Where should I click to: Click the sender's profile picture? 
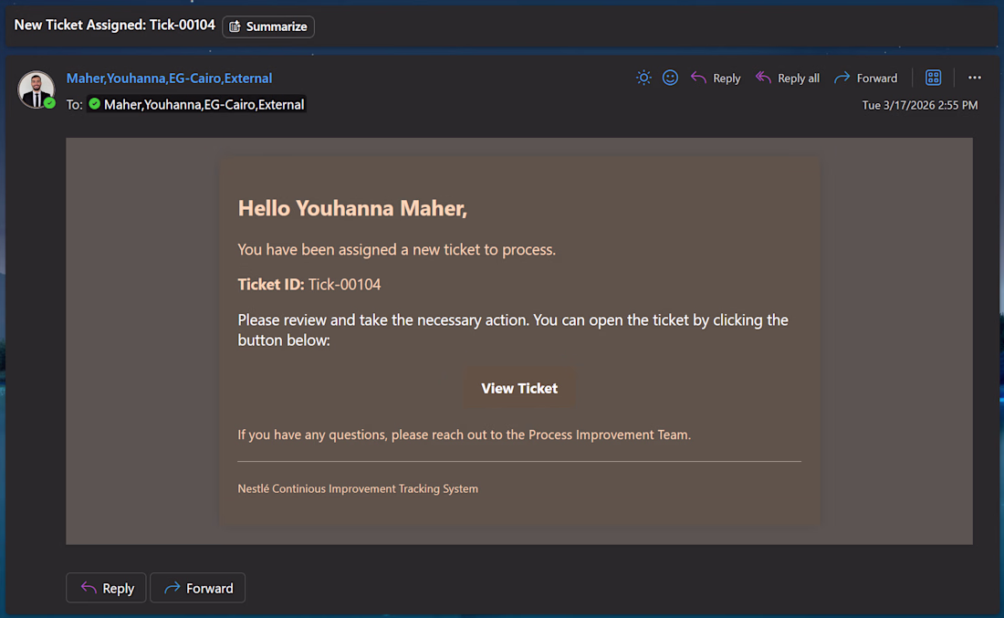tap(36, 88)
